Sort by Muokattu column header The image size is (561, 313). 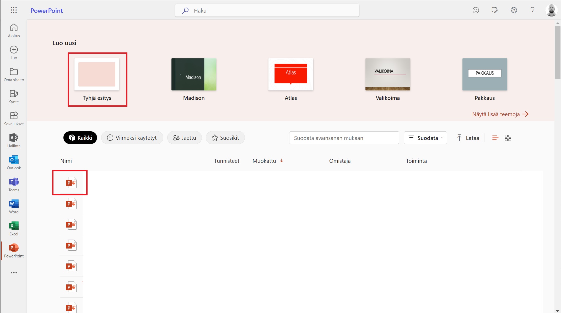tap(264, 161)
